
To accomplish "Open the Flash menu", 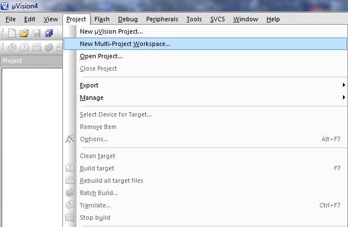I will click(102, 19).
